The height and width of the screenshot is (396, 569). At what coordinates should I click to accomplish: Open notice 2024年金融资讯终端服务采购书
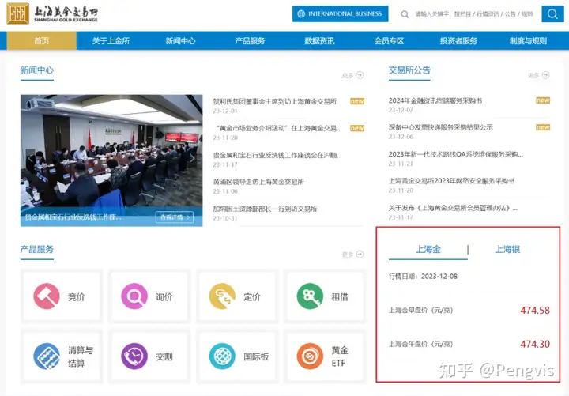coord(435,100)
